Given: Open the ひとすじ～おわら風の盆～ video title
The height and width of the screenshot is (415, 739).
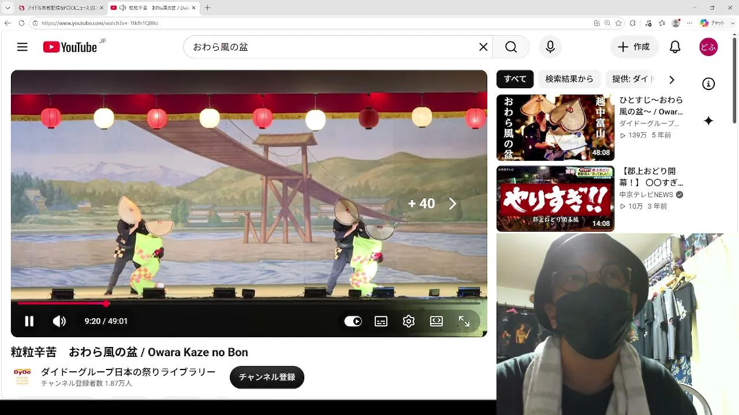Looking at the screenshot, I should pyautogui.click(x=651, y=106).
